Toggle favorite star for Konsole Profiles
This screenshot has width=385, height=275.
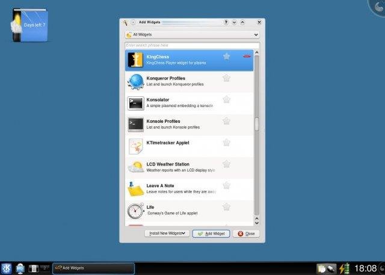(226, 121)
